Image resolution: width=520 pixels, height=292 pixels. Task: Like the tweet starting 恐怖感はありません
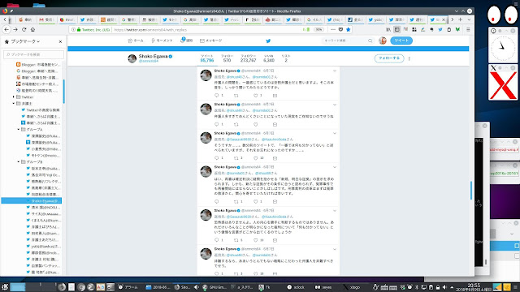click(256, 240)
